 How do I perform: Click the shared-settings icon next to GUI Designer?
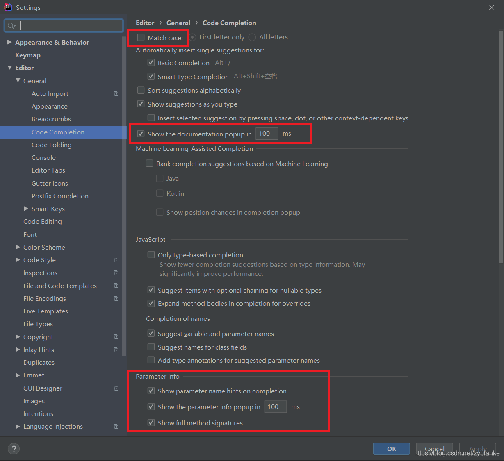(x=116, y=388)
